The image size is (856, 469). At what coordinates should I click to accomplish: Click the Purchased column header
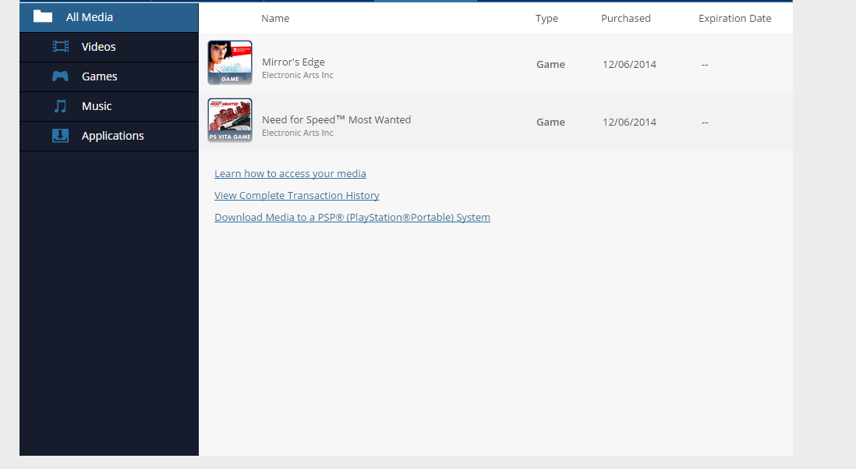point(625,18)
